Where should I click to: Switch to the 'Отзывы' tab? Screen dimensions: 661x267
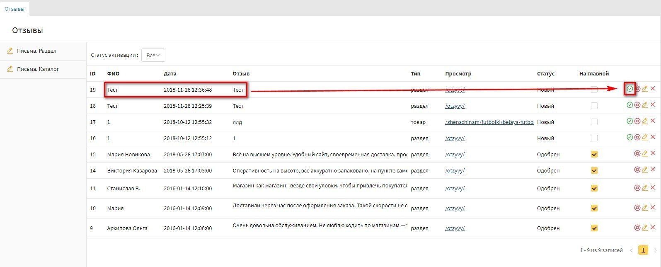[15, 9]
